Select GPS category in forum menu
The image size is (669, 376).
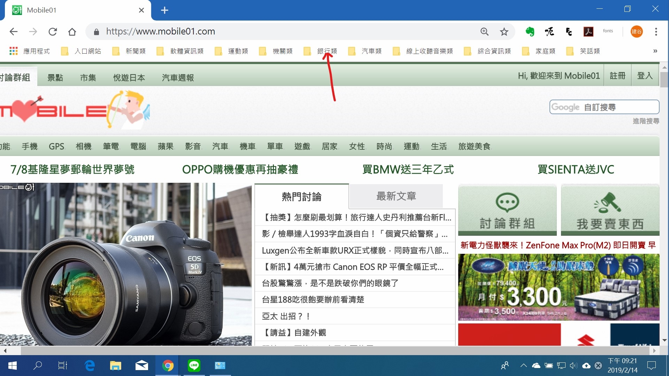[x=56, y=147]
